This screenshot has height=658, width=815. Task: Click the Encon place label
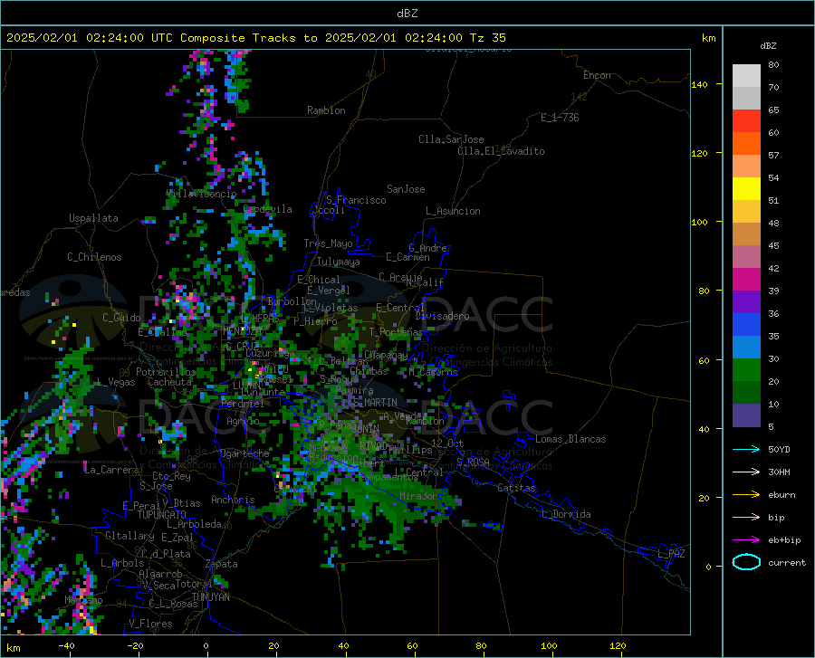[597, 75]
